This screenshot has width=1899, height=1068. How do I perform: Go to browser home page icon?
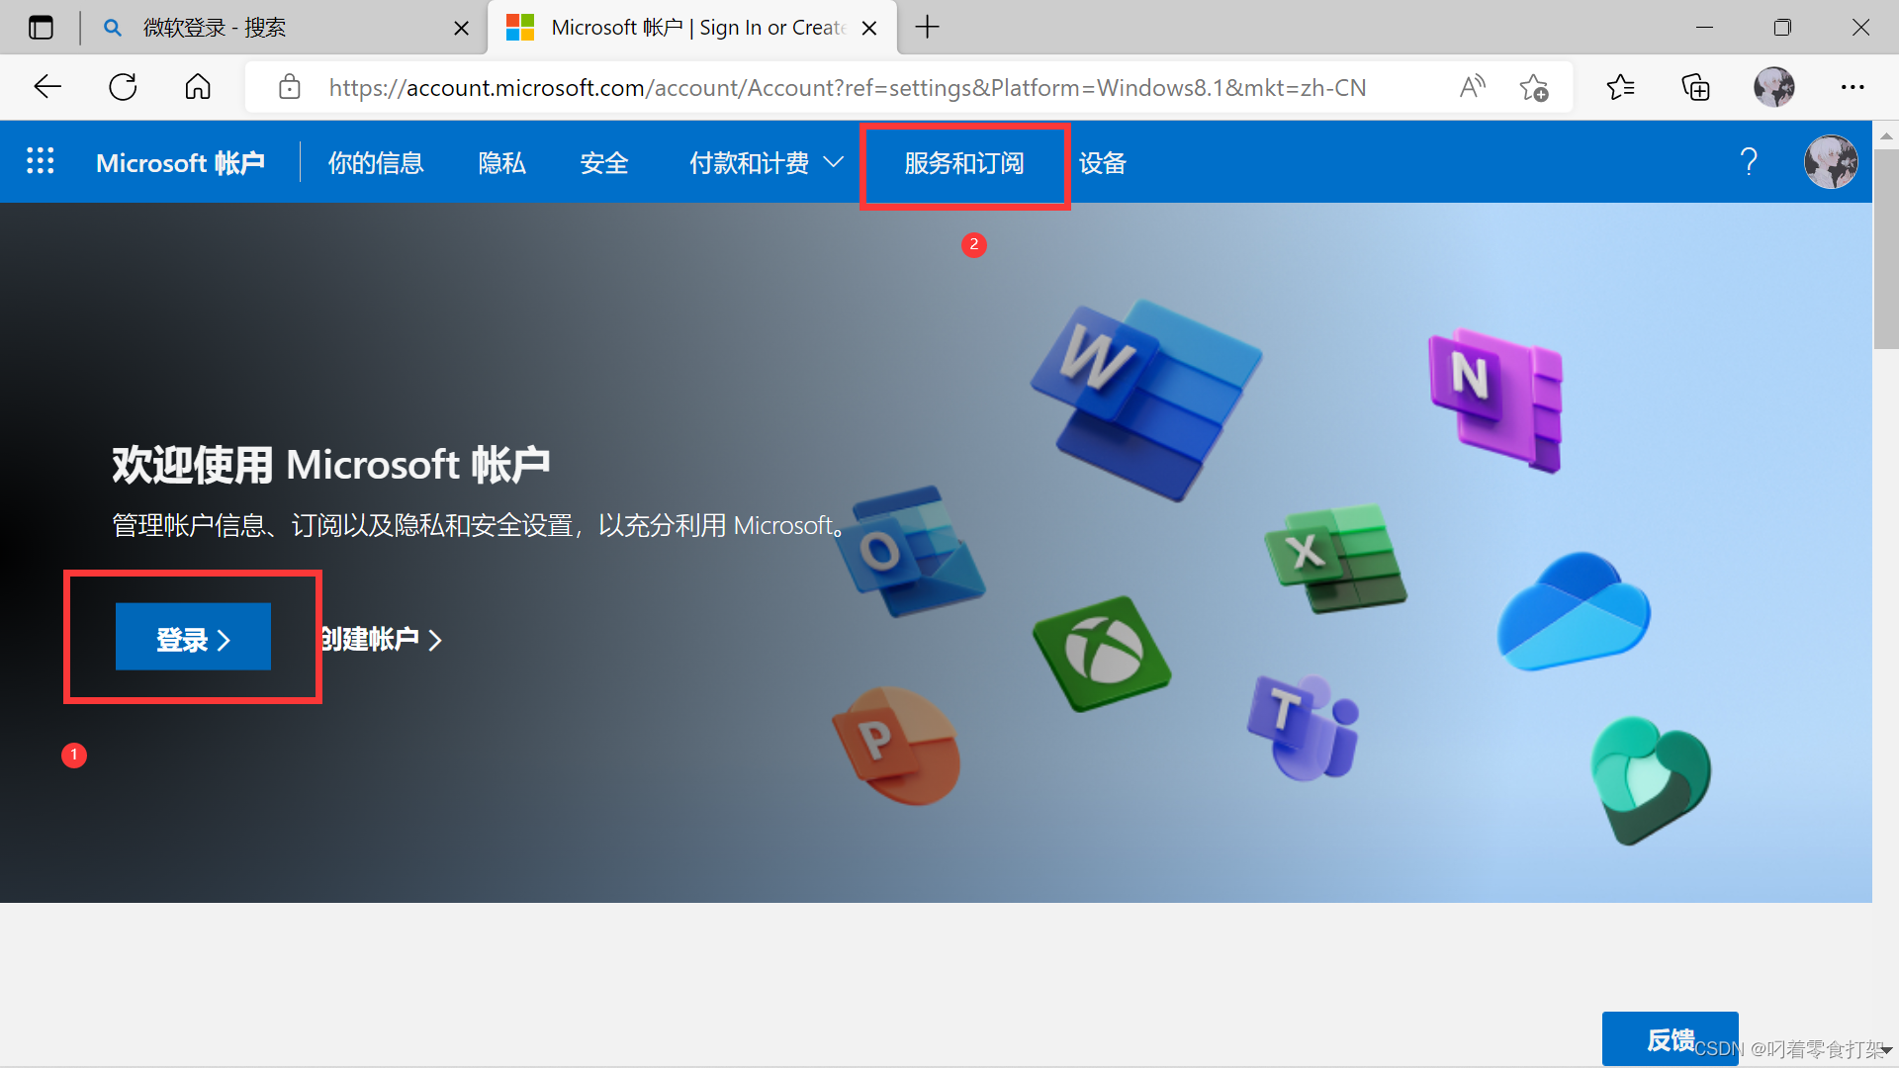point(198,87)
